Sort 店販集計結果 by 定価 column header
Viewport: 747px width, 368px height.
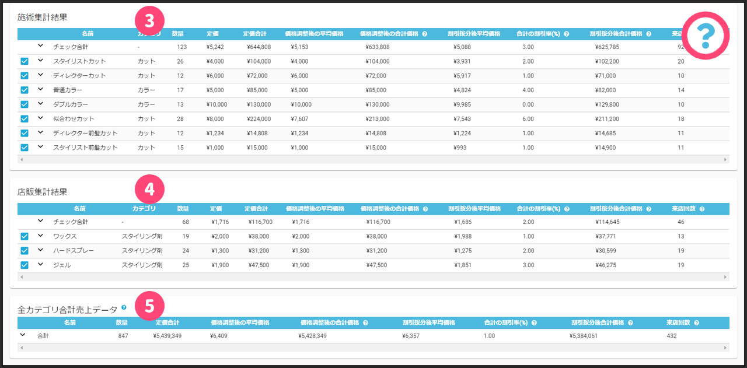tap(217, 209)
